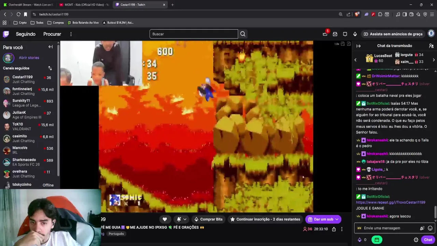The width and height of the screenshot is (437, 246).
Task: Click the browser address bar URL
Action: click(x=54, y=14)
